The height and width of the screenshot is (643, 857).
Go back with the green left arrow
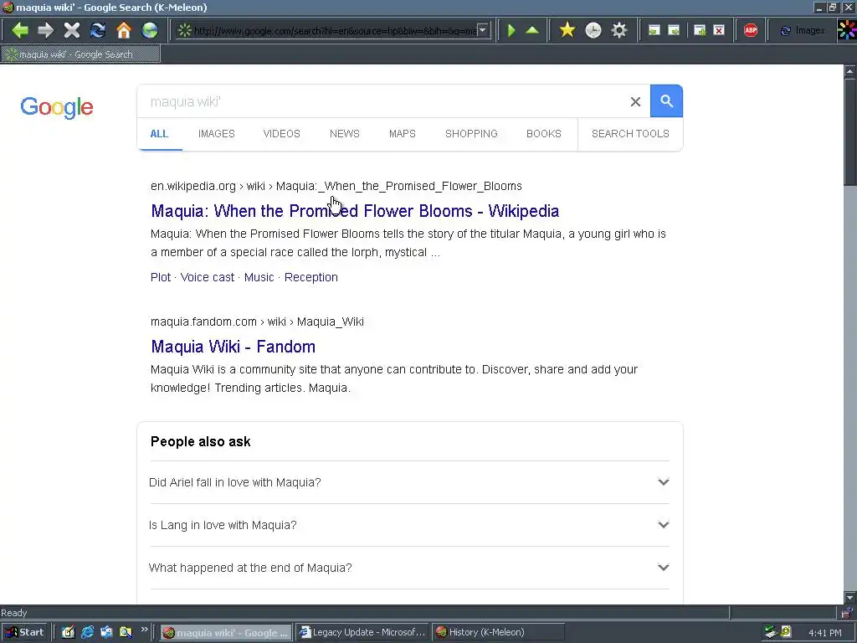(x=20, y=30)
